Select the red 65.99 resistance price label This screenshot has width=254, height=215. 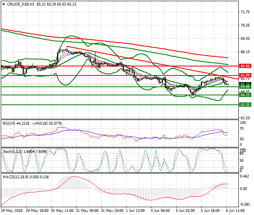pos(245,75)
